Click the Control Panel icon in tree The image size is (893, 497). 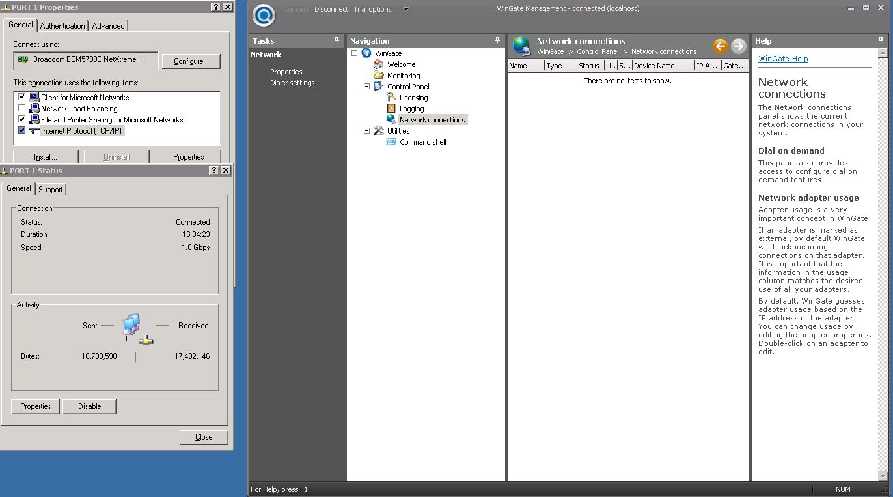pyautogui.click(x=379, y=86)
